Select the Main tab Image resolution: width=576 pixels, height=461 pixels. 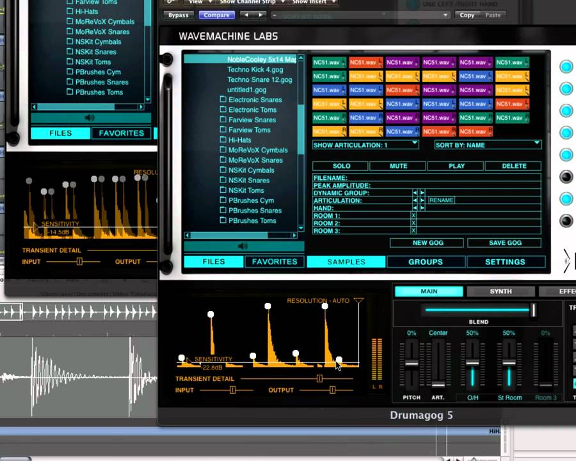coord(429,291)
